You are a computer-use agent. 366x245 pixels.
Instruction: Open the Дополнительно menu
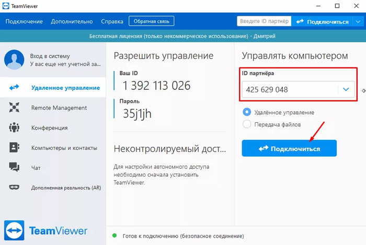tap(72, 21)
